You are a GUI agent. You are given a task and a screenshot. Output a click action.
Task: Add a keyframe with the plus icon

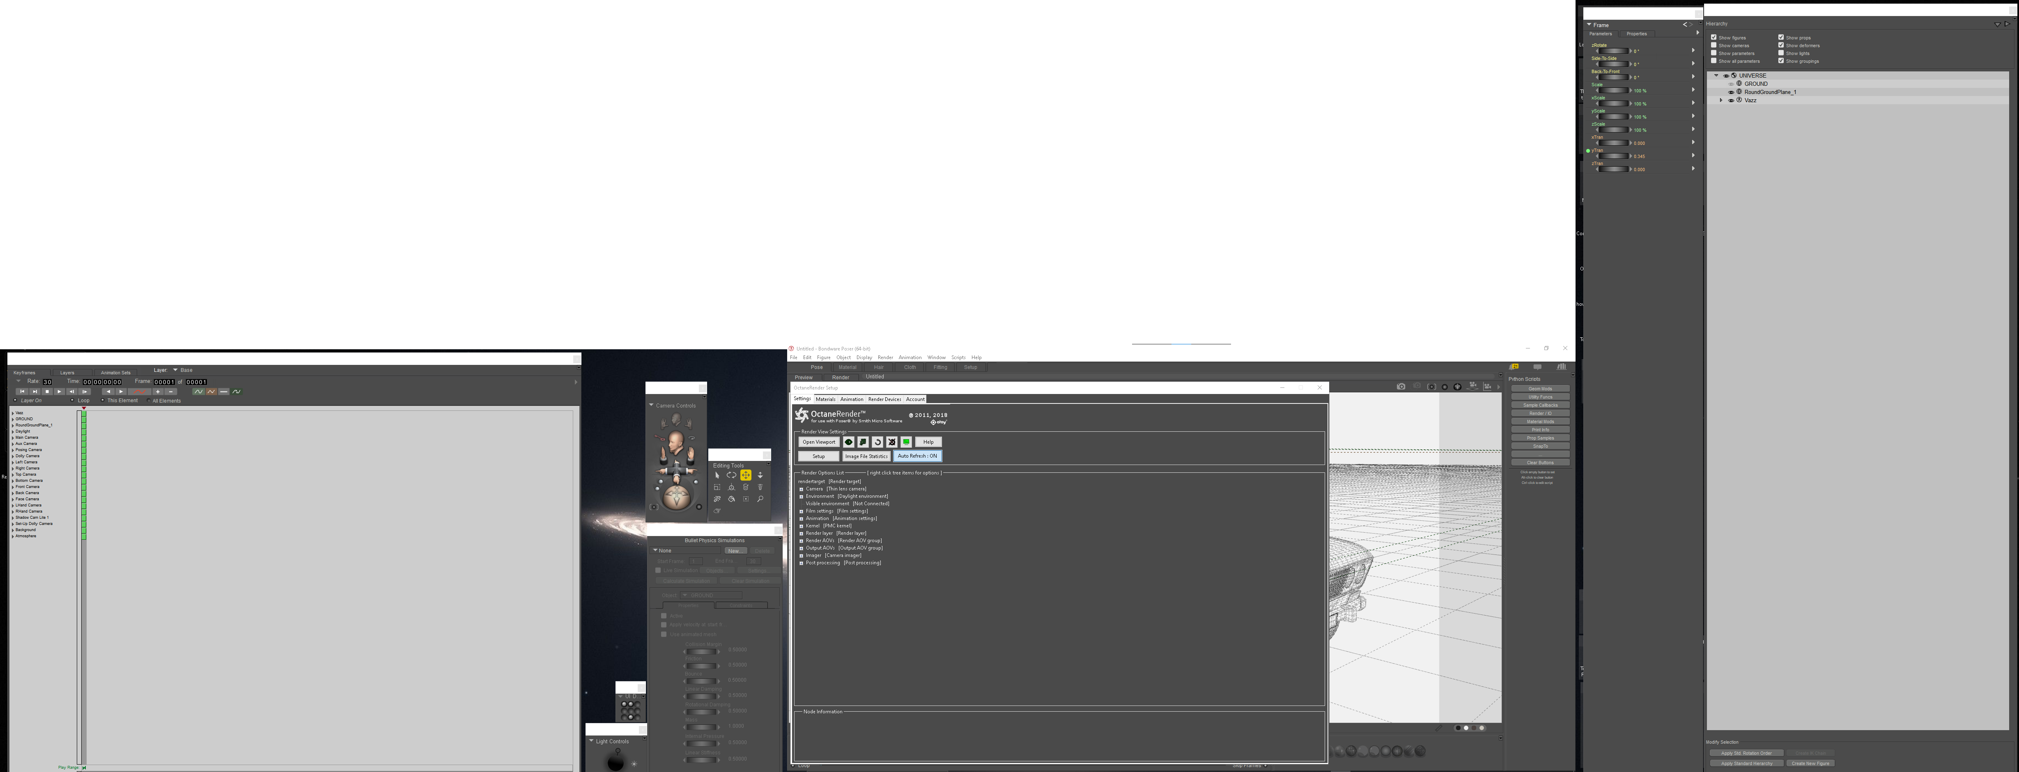pos(158,392)
